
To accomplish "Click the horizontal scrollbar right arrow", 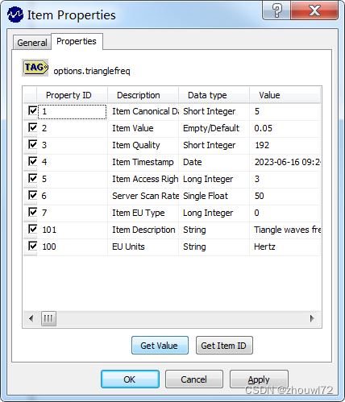I will [x=312, y=318].
